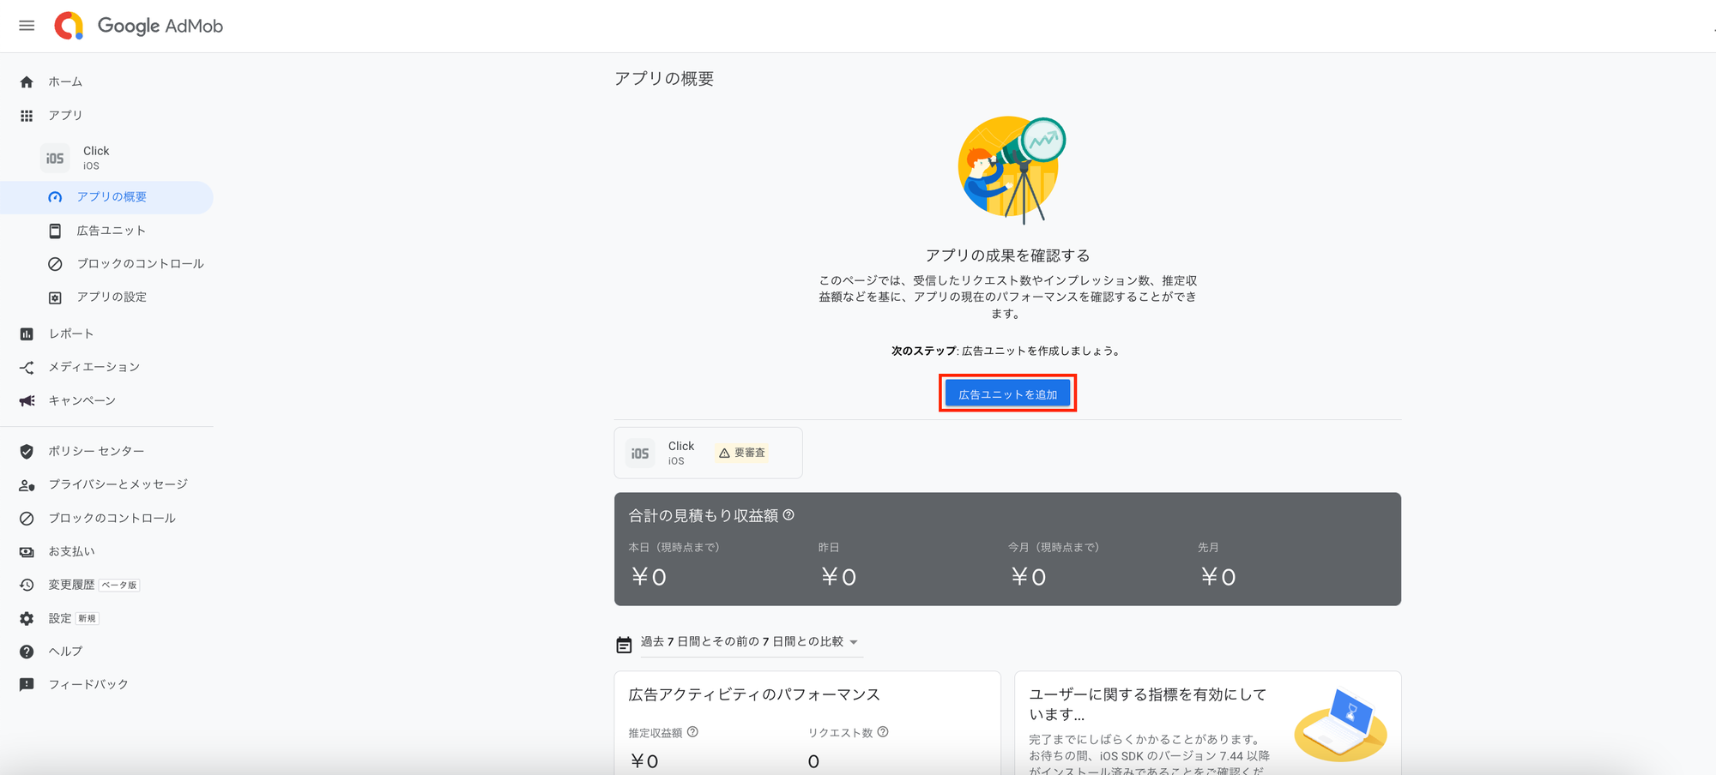Click the キャンペーン megaphone icon

click(x=27, y=401)
